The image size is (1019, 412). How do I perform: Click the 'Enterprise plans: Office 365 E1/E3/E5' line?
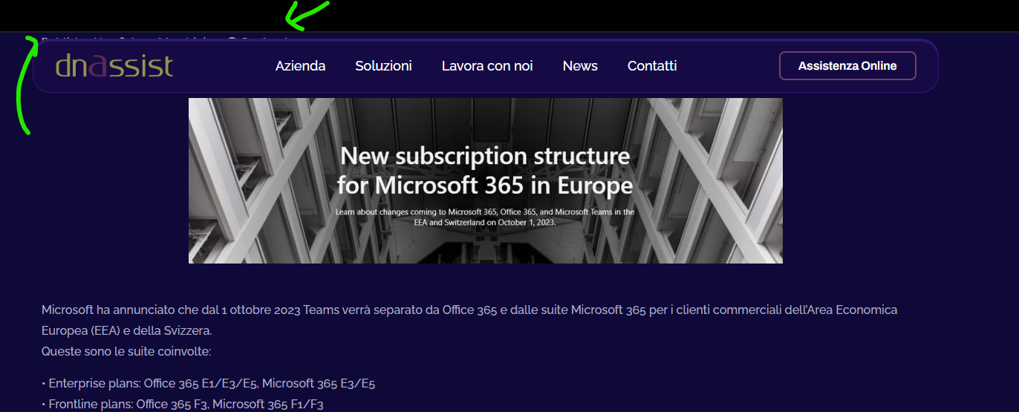click(209, 384)
